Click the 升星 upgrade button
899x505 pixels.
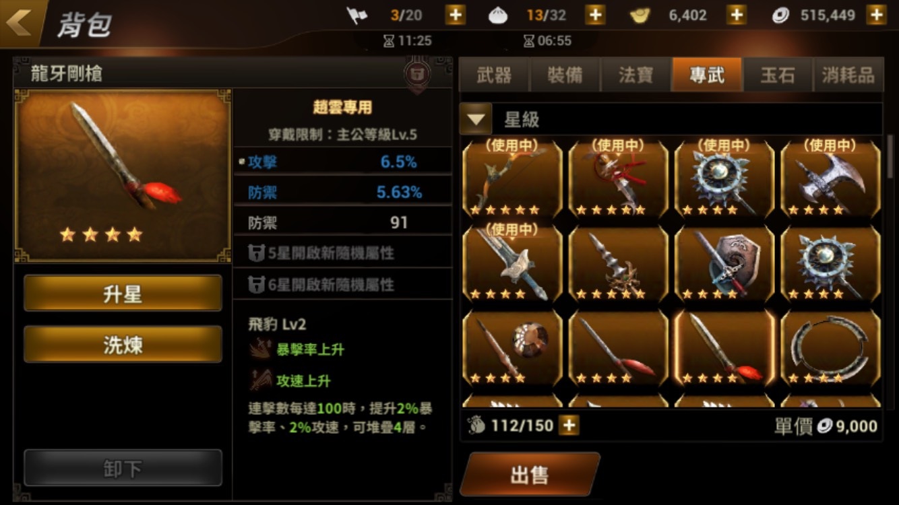[123, 294]
